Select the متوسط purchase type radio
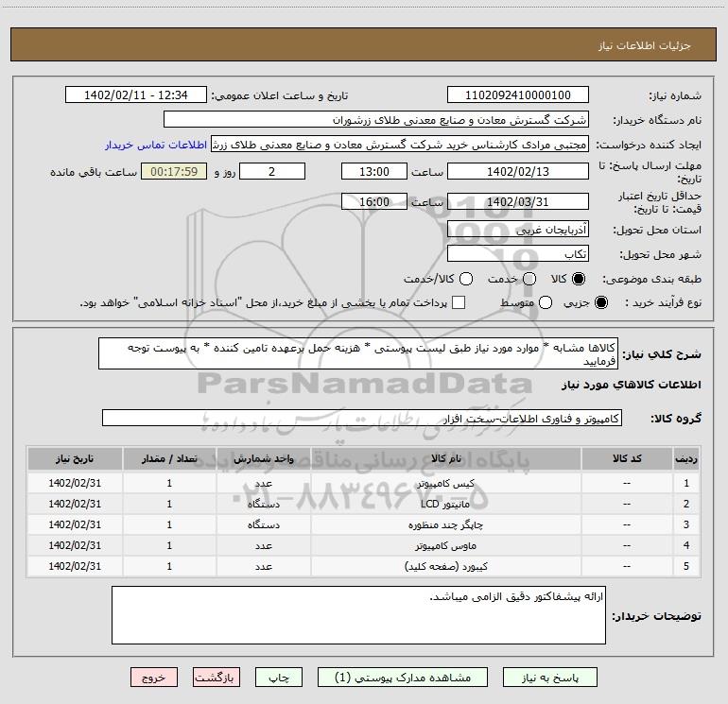The width and height of the screenshot is (728, 704). [x=546, y=302]
